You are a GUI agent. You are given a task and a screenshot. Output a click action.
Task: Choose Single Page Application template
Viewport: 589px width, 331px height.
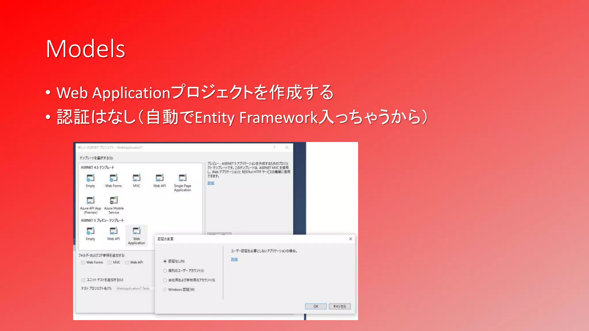pyautogui.click(x=182, y=183)
